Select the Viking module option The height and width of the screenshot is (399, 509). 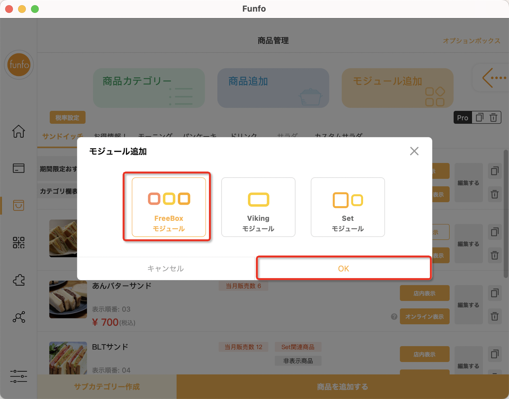coord(258,207)
